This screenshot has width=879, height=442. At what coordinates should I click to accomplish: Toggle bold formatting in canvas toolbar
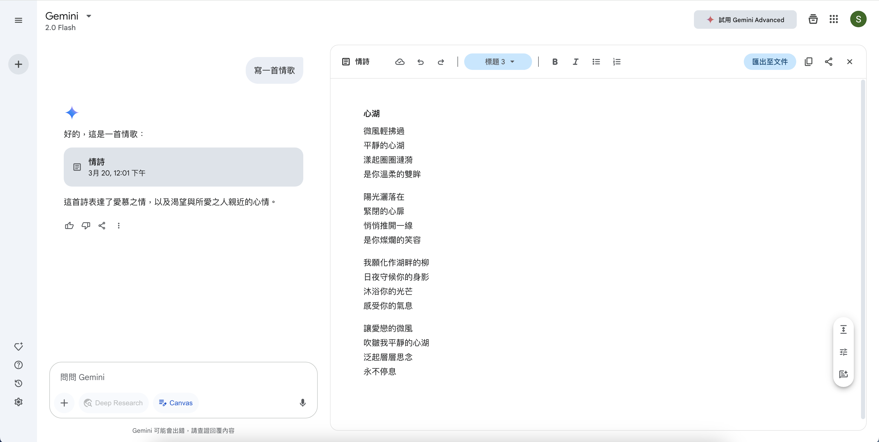[x=555, y=62]
